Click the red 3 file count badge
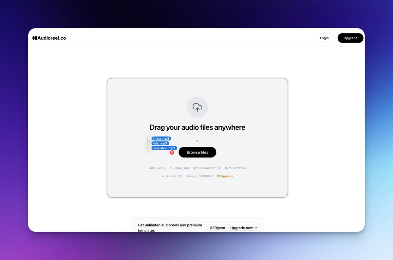 coord(172,153)
